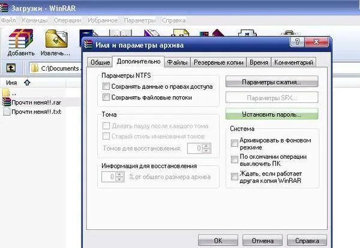Decrease Томов для восстановления spinner value

coord(206,151)
